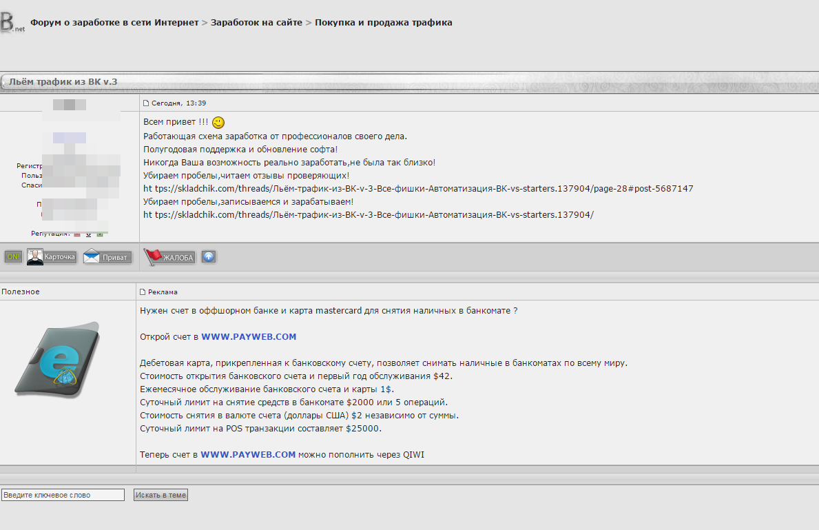Click the 'Всем привет !!!' greeting text
This screenshot has width=819, height=530.
176,122
